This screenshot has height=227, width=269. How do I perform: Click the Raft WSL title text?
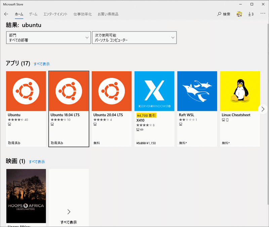[x=187, y=115]
